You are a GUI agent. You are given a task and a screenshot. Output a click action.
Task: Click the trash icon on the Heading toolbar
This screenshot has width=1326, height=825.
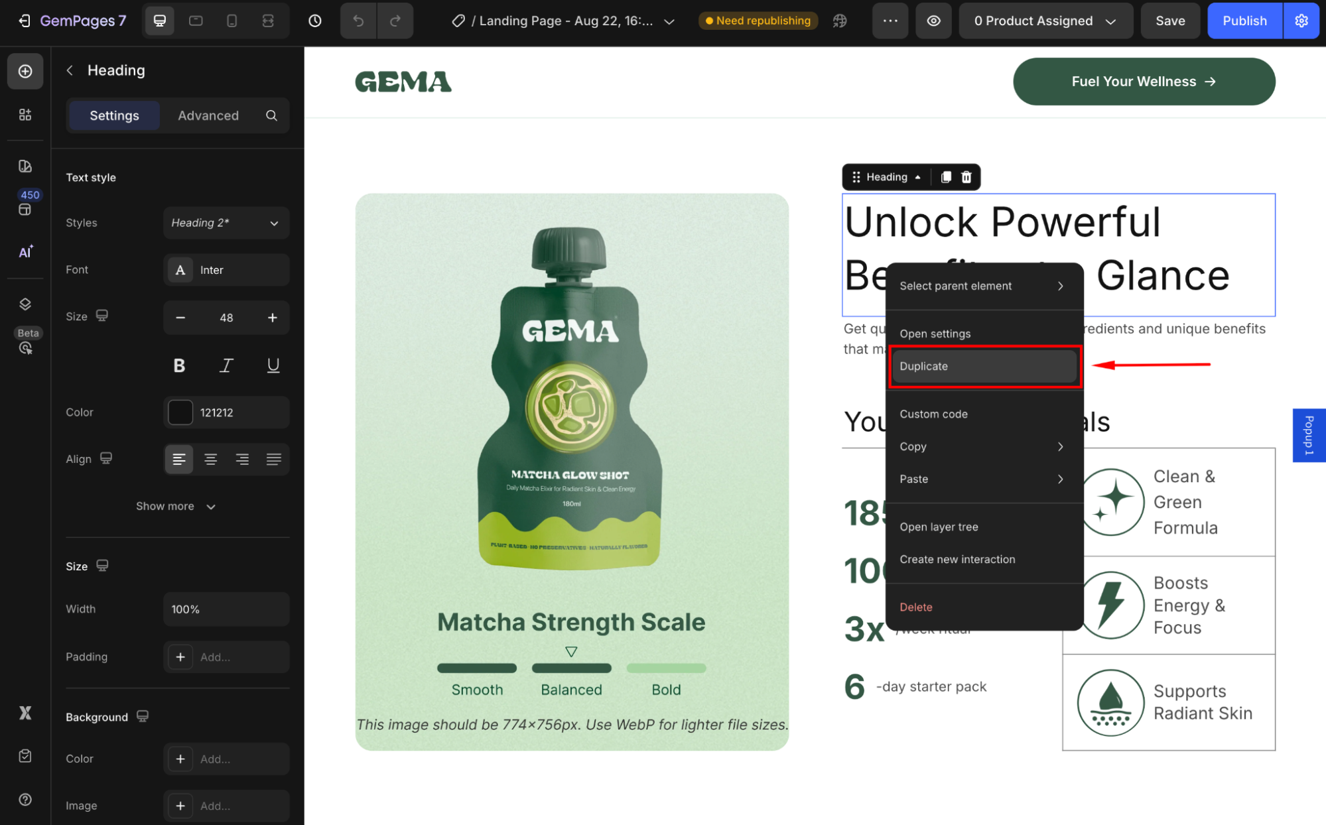point(966,177)
